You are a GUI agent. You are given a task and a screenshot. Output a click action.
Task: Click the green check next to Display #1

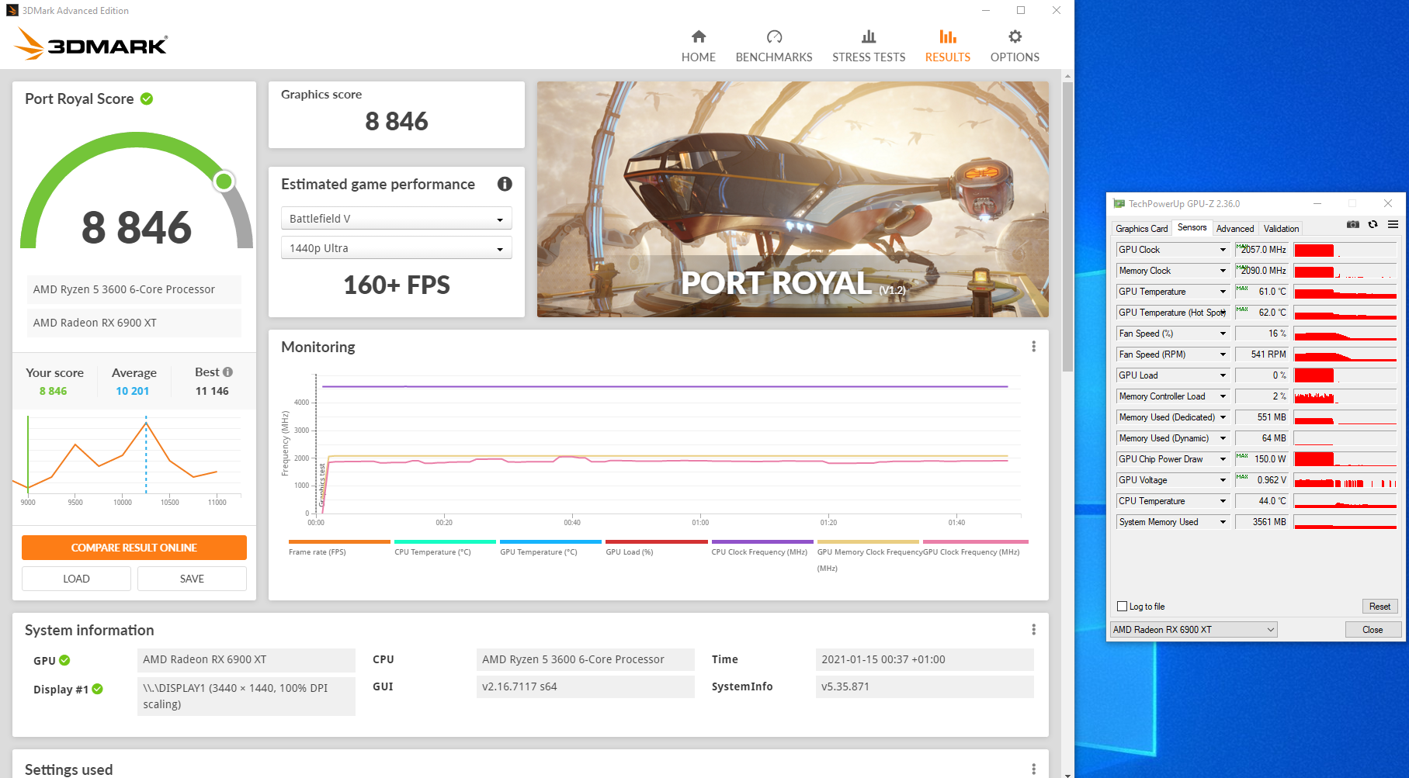coord(97,689)
